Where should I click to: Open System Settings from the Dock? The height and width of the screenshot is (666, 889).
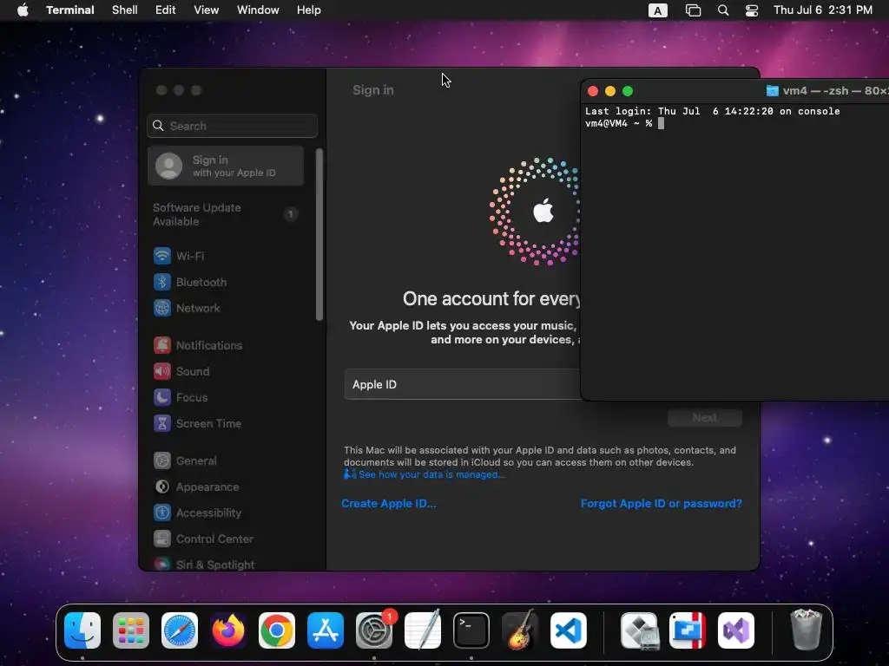[x=374, y=630]
